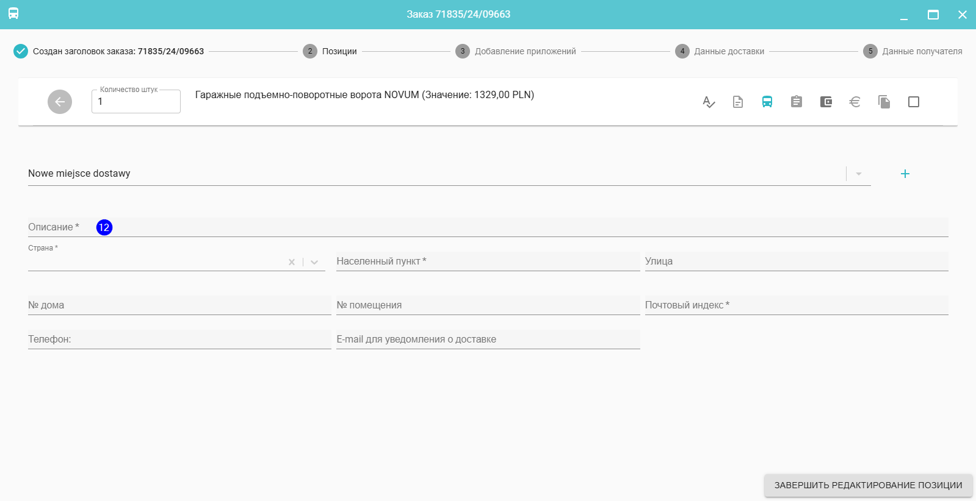This screenshot has height=501, width=976.
Task: Open the document notes icon
Action: pyautogui.click(x=738, y=102)
